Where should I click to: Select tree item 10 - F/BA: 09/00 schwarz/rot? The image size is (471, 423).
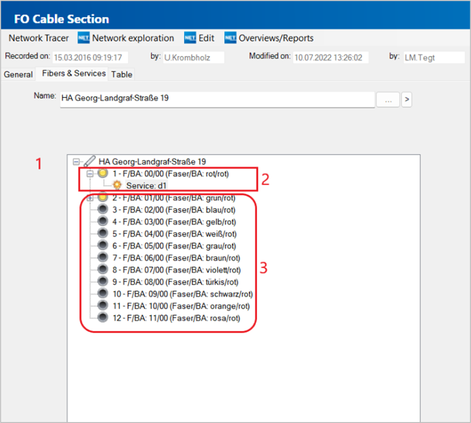coord(183,294)
